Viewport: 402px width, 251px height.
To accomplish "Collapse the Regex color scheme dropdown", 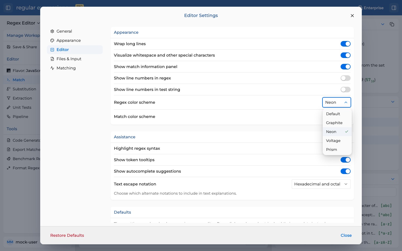I will 337,102.
